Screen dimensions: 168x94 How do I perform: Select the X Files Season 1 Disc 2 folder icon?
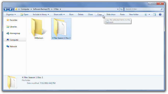(x=60, y=27)
